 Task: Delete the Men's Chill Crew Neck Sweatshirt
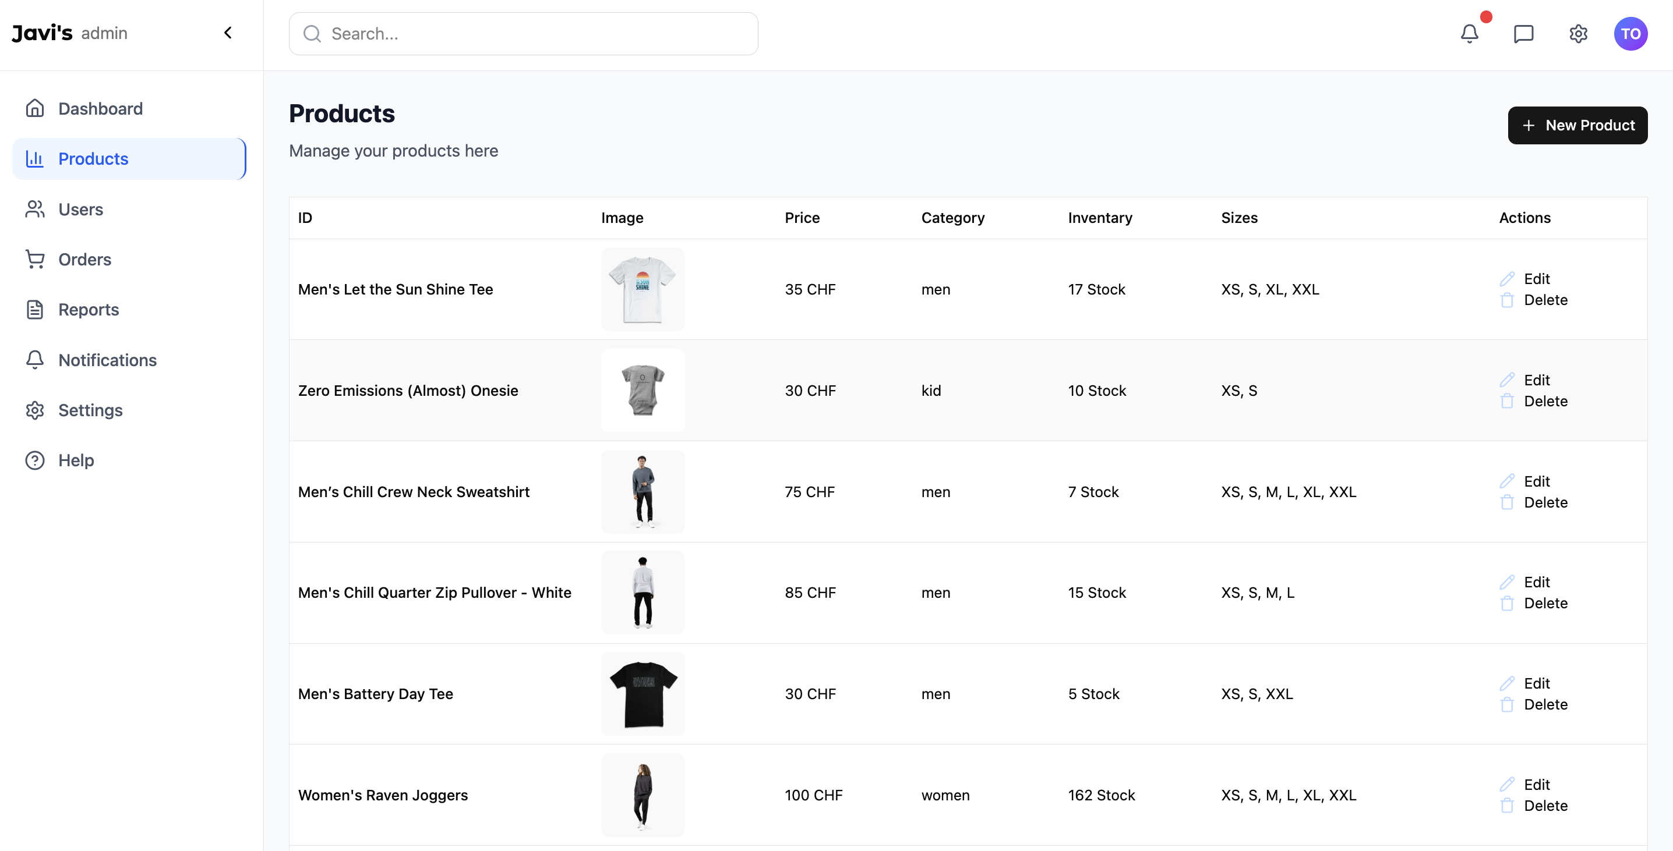(x=1545, y=502)
